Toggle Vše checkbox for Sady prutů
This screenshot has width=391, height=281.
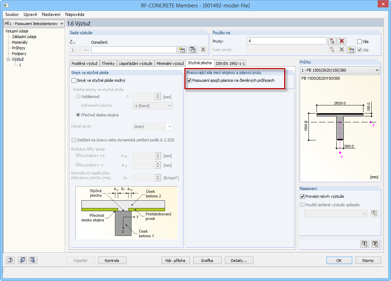359,50
